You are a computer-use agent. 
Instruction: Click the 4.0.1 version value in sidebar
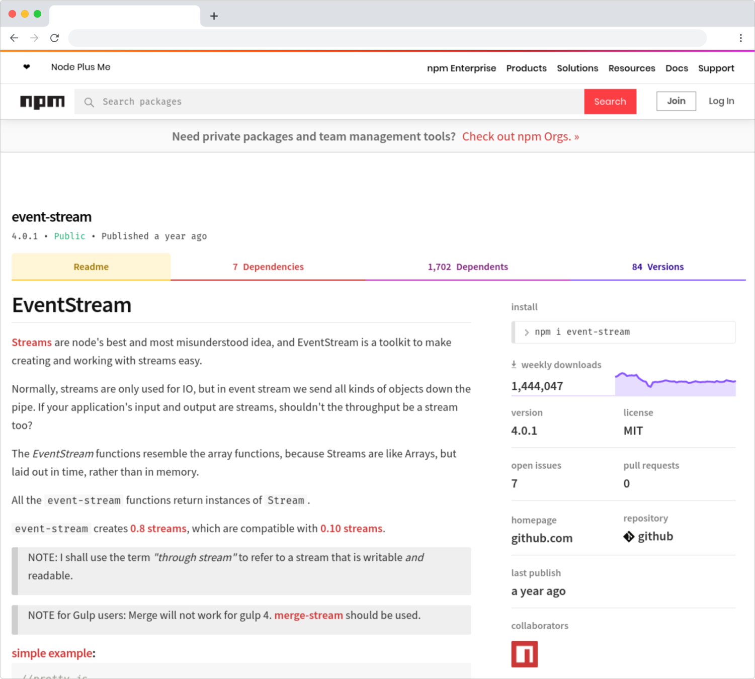pos(524,431)
